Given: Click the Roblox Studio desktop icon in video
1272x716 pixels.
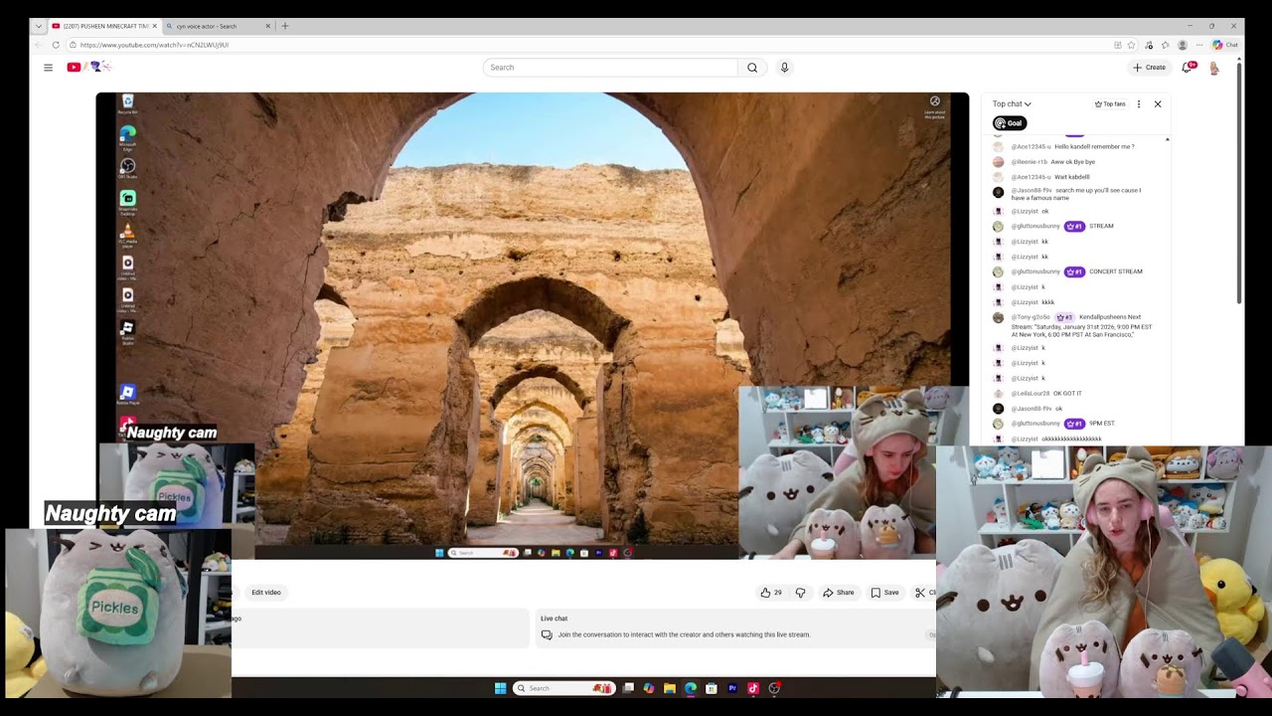Looking at the screenshot, I should point(127,331).
